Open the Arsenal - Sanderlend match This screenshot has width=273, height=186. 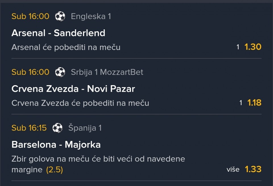pyautogui.click(x=58, y=33)
